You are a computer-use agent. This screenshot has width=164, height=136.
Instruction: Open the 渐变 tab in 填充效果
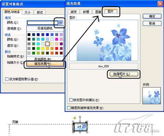(x=73, y=12)
